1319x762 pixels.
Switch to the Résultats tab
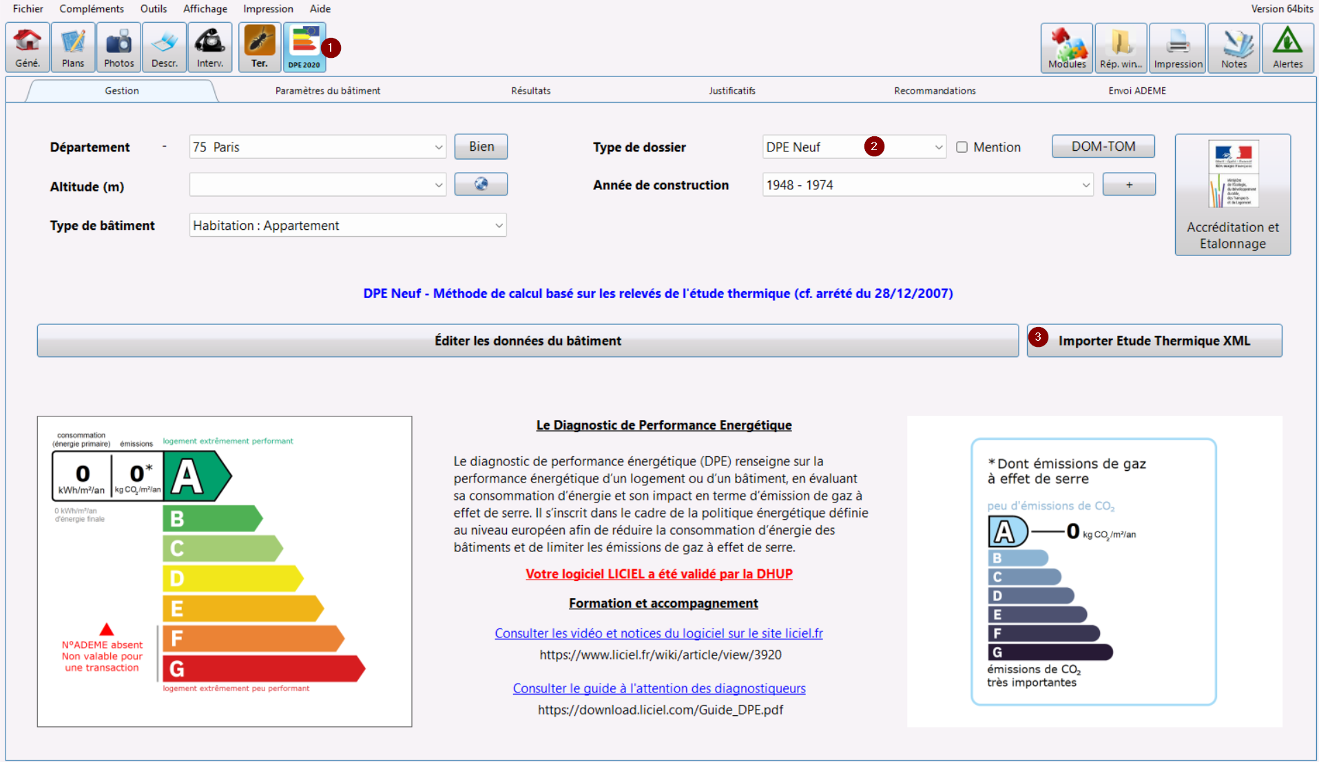[530, 91]
